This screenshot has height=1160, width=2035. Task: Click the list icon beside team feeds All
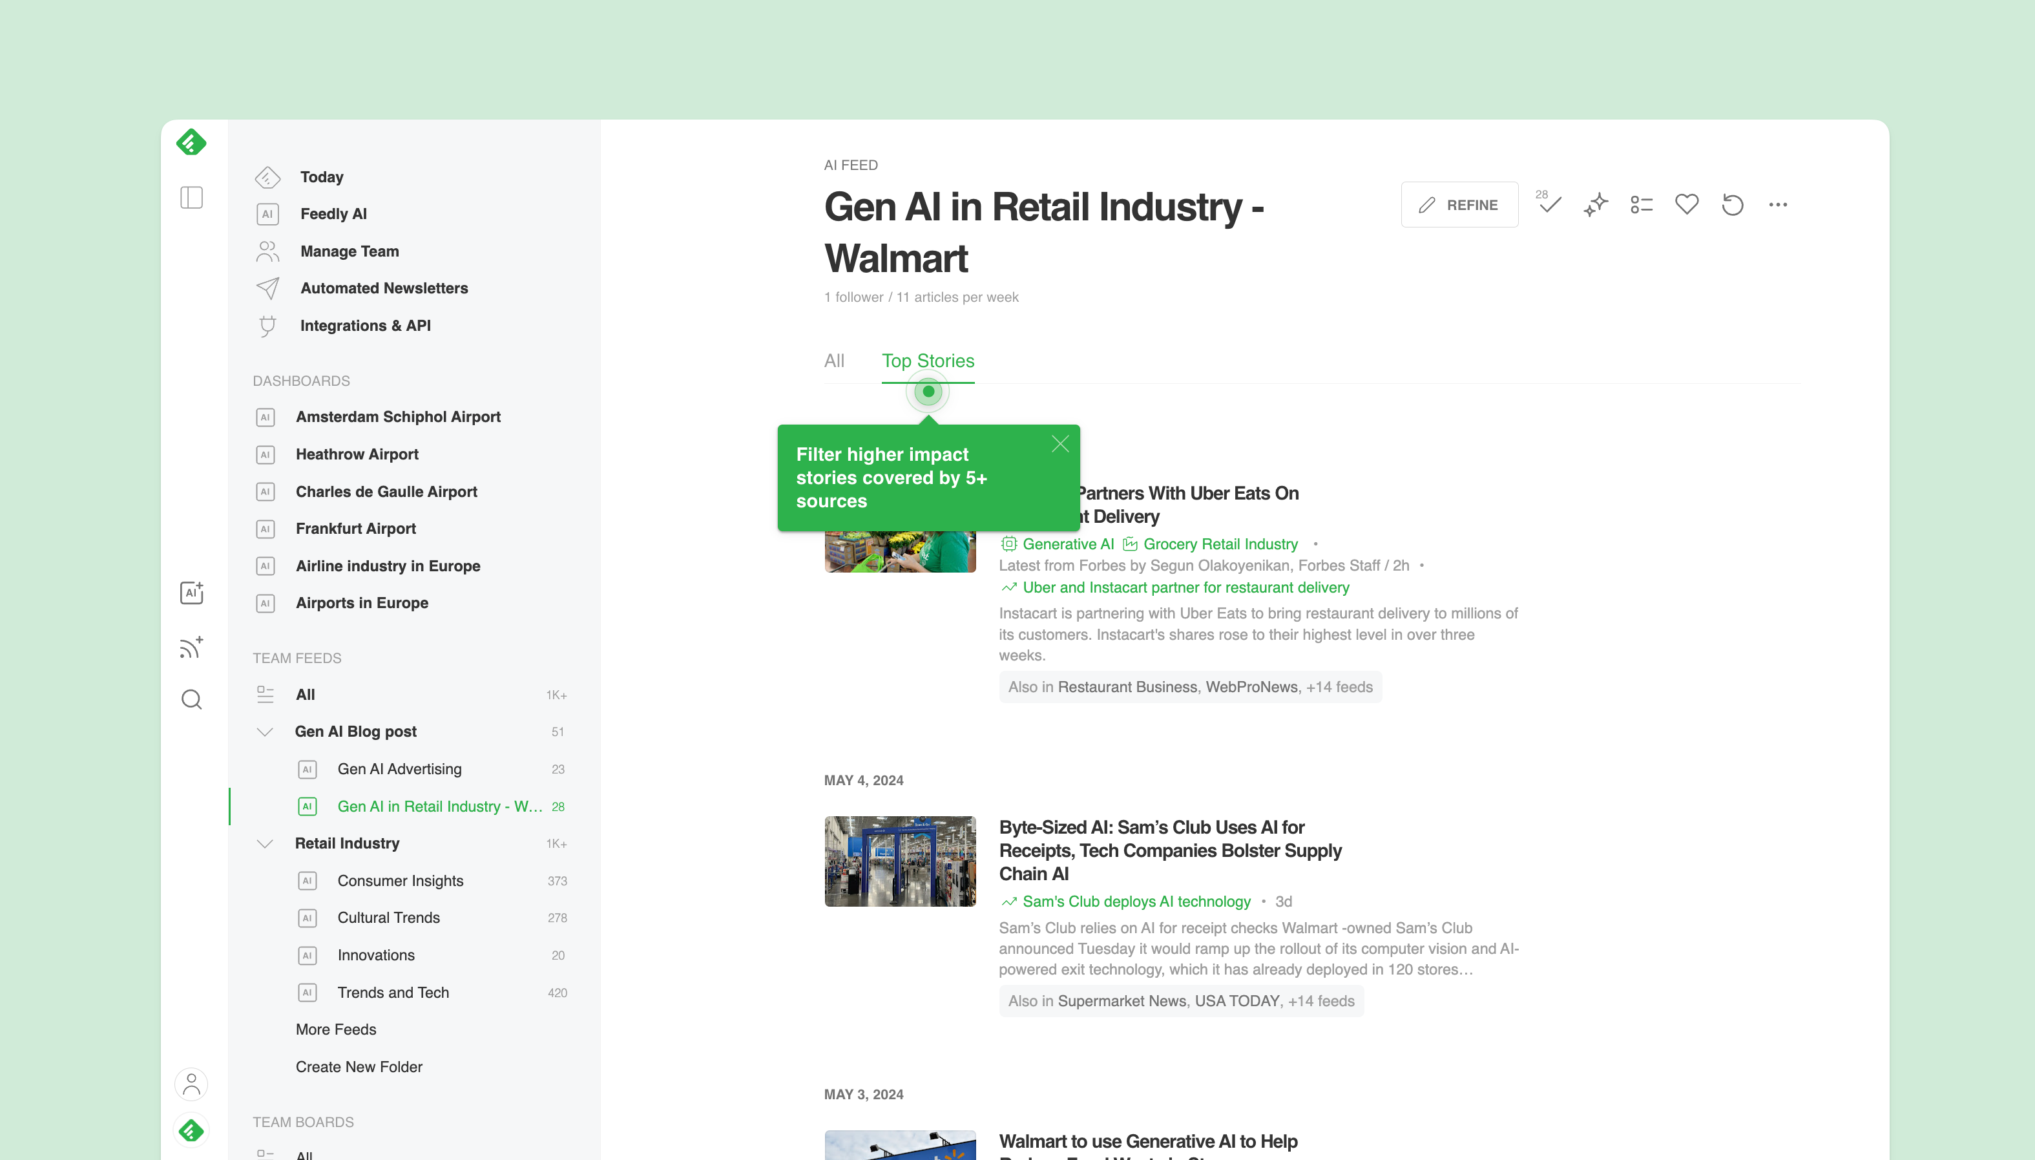tap(266, 695)
